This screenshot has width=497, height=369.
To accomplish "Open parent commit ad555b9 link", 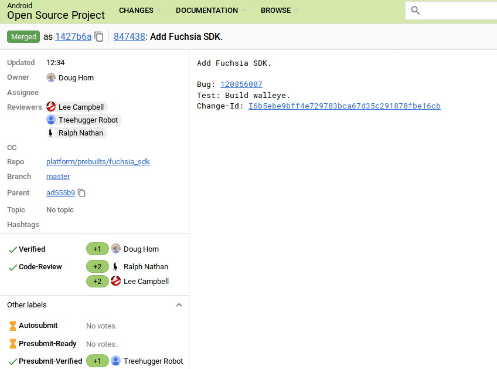I will click(x=60, y=193).
